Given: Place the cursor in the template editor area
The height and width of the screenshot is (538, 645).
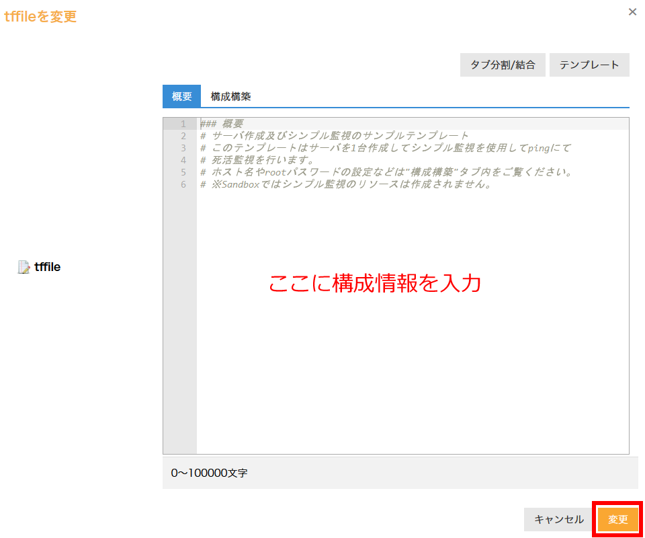Looking at the screenshot, I should pos(403,336).
